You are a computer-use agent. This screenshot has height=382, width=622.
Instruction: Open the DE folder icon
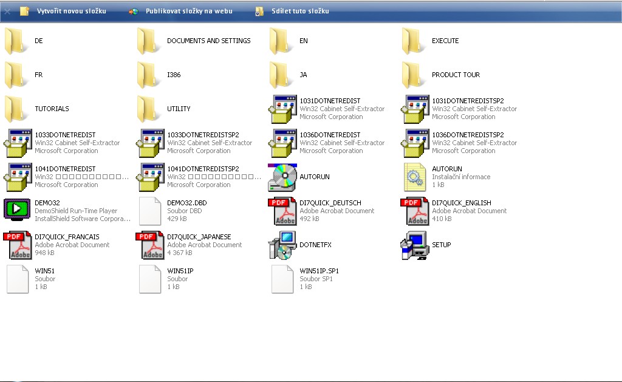point(17,41)
